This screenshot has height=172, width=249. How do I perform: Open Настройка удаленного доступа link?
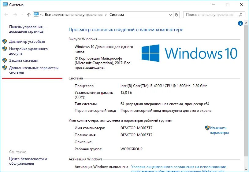[x=28, y=51]
